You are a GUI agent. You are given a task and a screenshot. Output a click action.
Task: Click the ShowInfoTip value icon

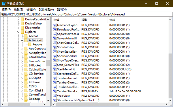coord(55,47)
